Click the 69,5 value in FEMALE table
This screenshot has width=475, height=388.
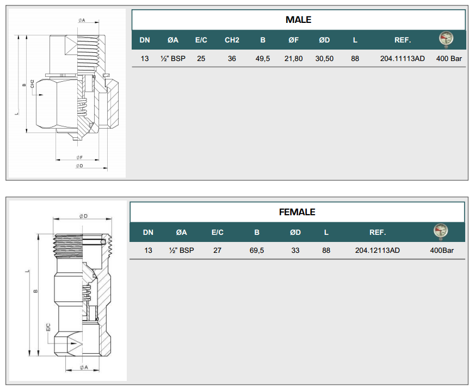(x=256, y=250)
